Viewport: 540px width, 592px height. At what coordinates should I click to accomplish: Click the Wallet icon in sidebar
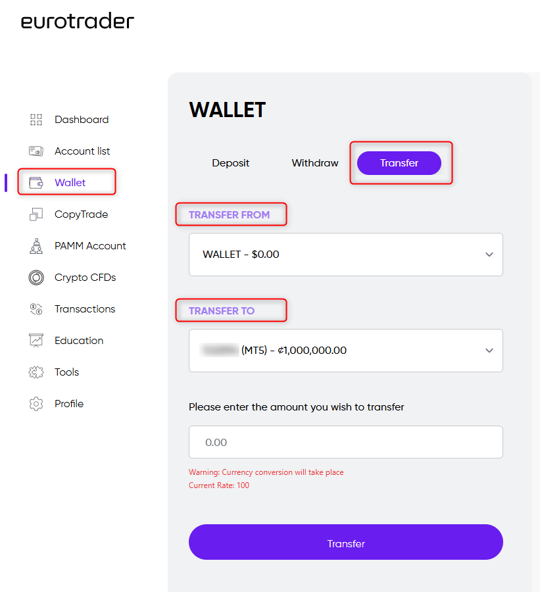coord(36,183)
